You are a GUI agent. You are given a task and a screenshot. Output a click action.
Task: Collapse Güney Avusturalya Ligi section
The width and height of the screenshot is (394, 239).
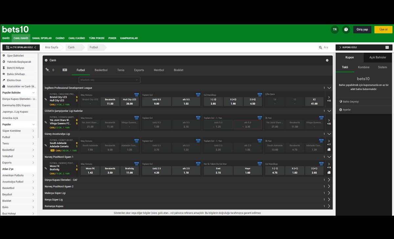click(329, 134)
